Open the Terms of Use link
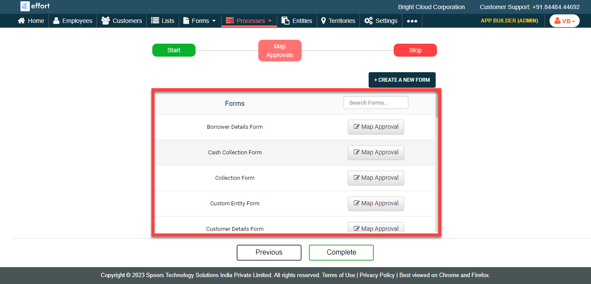This screenshot has width=591, height=284. pos(338,275)
